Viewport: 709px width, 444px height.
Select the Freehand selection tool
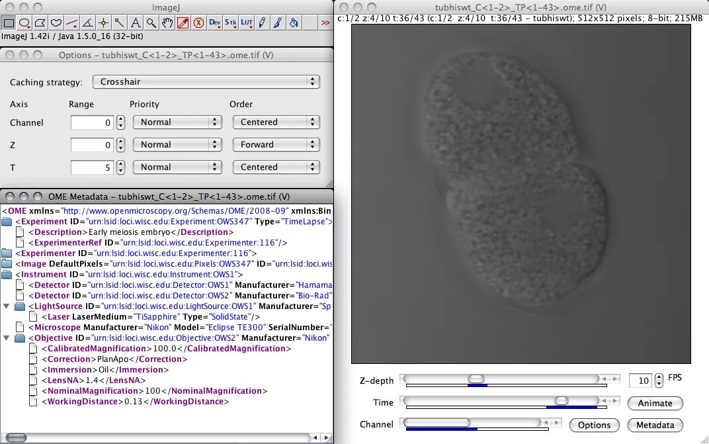(x=56, y=22)
